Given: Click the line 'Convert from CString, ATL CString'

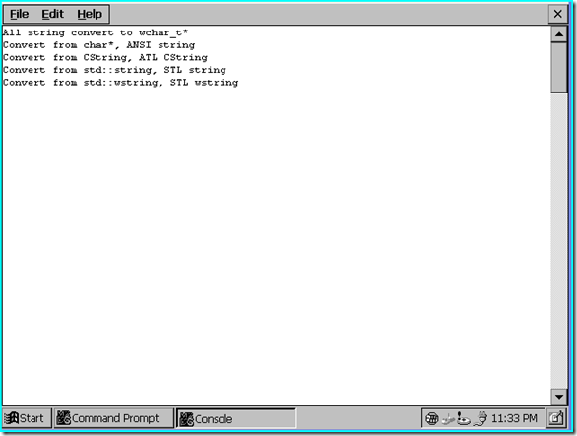Looking at the screenshot, I should 105,58.
